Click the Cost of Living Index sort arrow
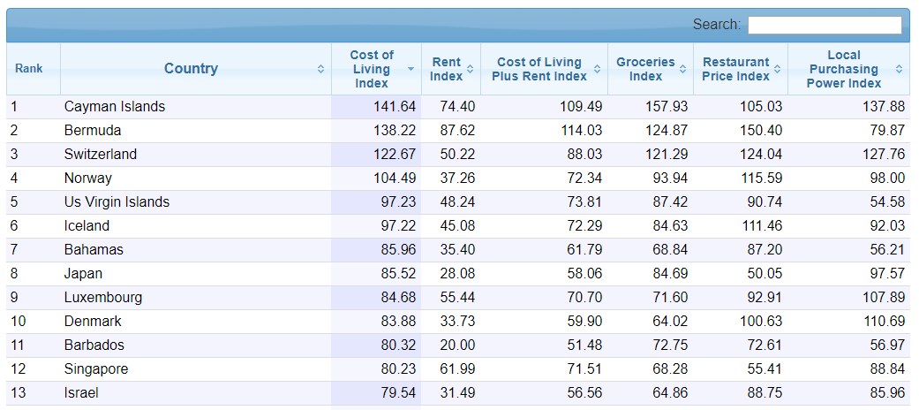Screen dimensions: 919x410 [x=411, y=69]
